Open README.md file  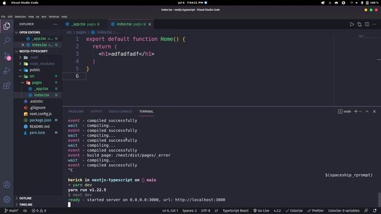[39, 127]
